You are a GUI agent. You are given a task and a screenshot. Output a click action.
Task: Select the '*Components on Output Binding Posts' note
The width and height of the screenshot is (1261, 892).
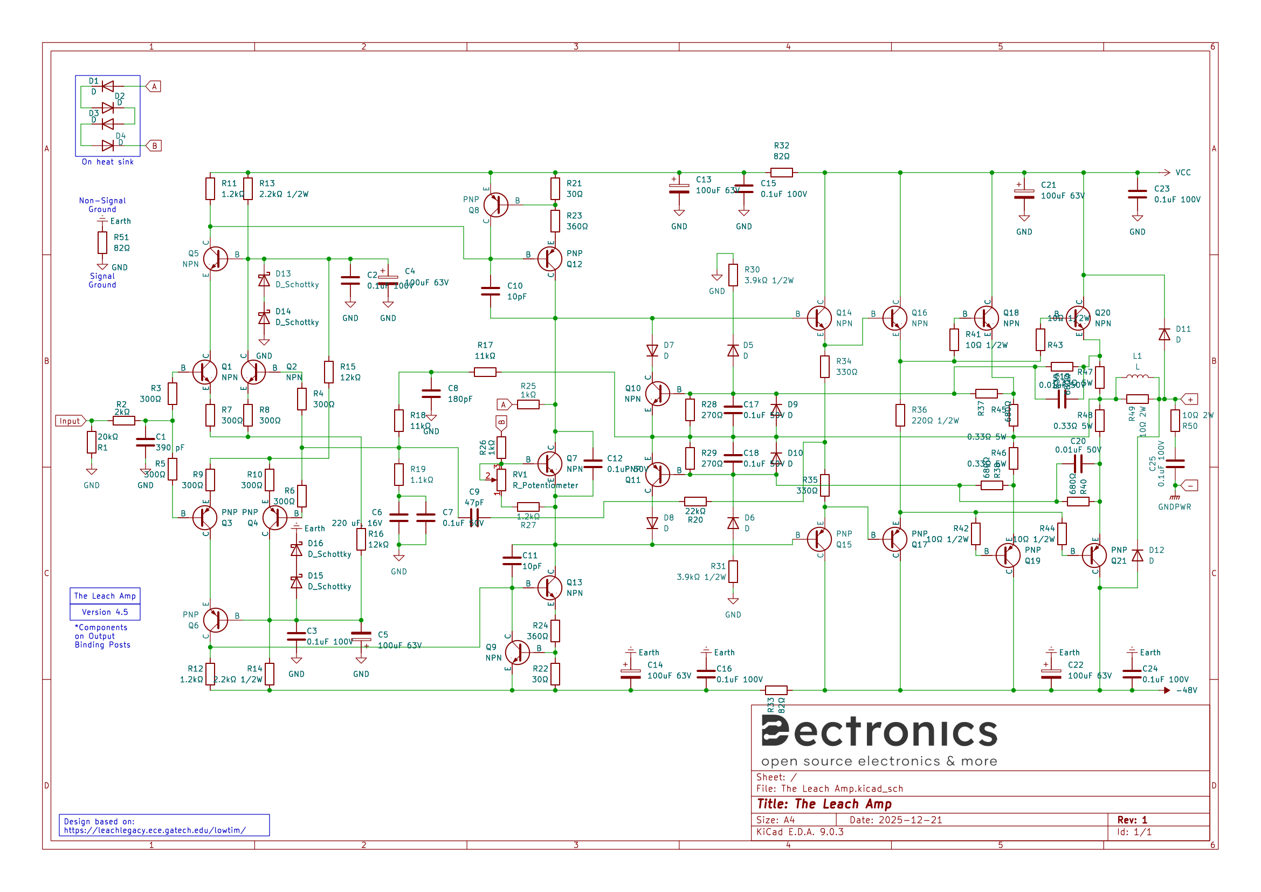click(102, 636)
